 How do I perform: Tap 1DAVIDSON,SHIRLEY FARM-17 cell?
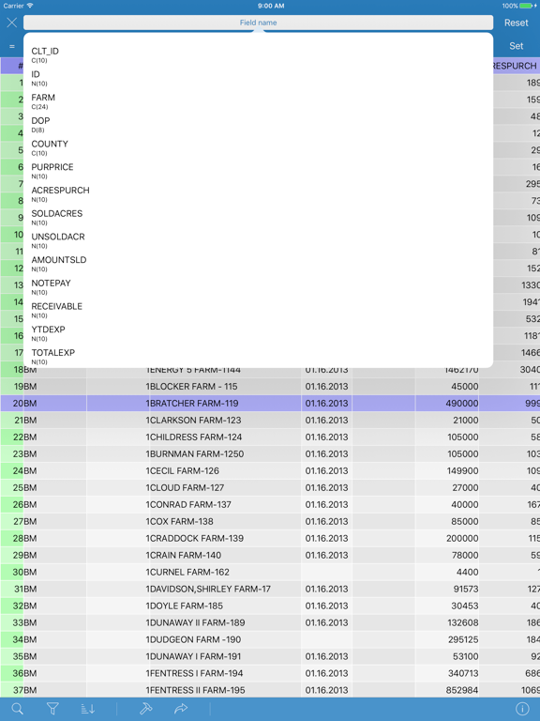[x=223, y=589]
